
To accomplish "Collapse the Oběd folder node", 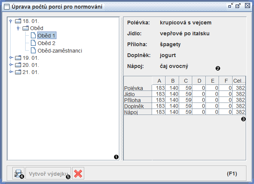I will 18,28.
